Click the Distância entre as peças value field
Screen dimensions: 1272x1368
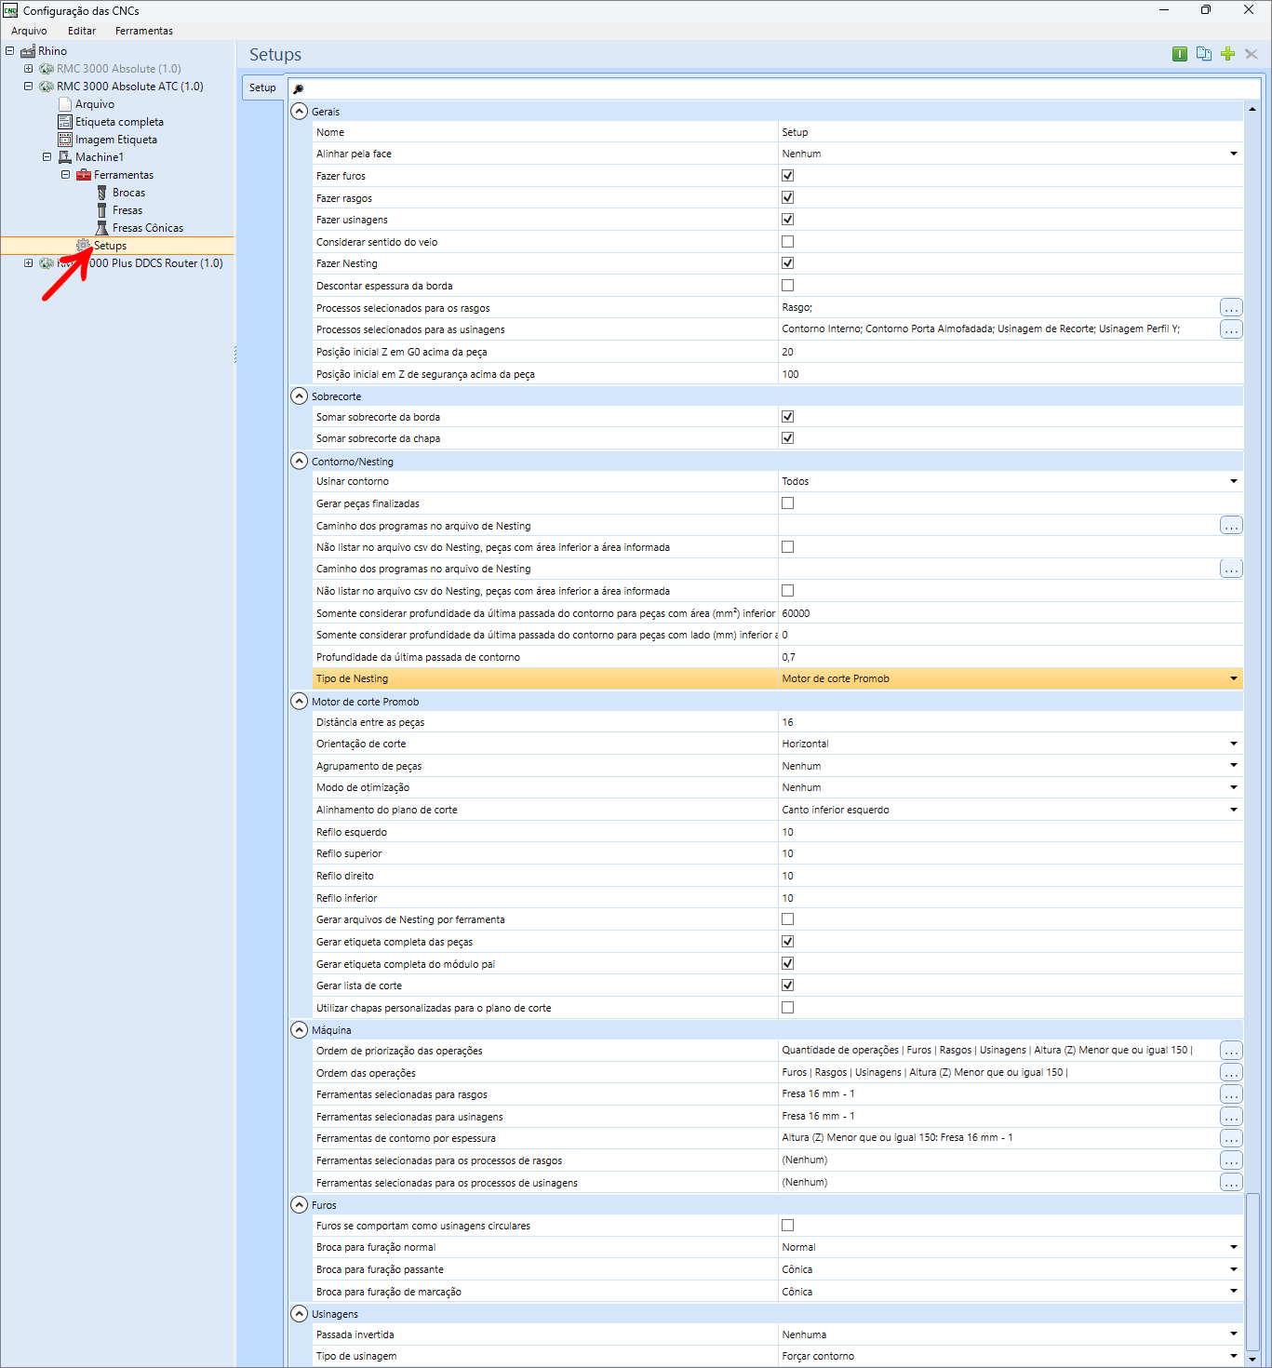pyautogui.click(x=1011, y=722)
